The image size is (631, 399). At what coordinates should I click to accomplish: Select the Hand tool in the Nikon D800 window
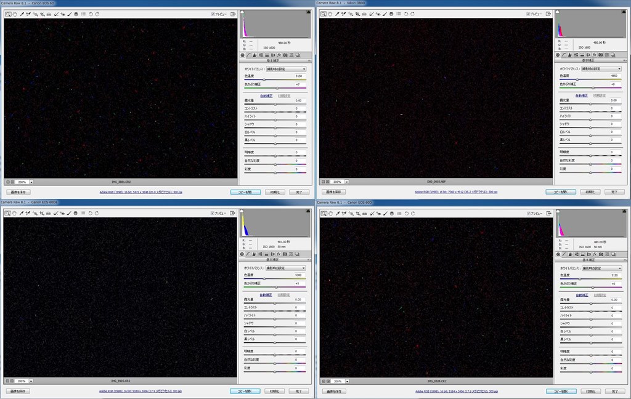click(330, 14)
